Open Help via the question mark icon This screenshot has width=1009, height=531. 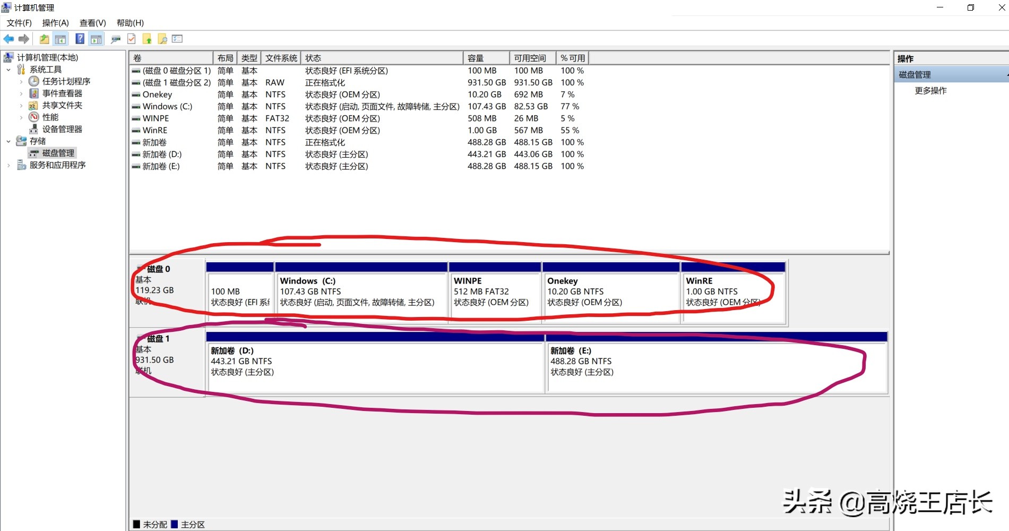click(x=80, y=39)
